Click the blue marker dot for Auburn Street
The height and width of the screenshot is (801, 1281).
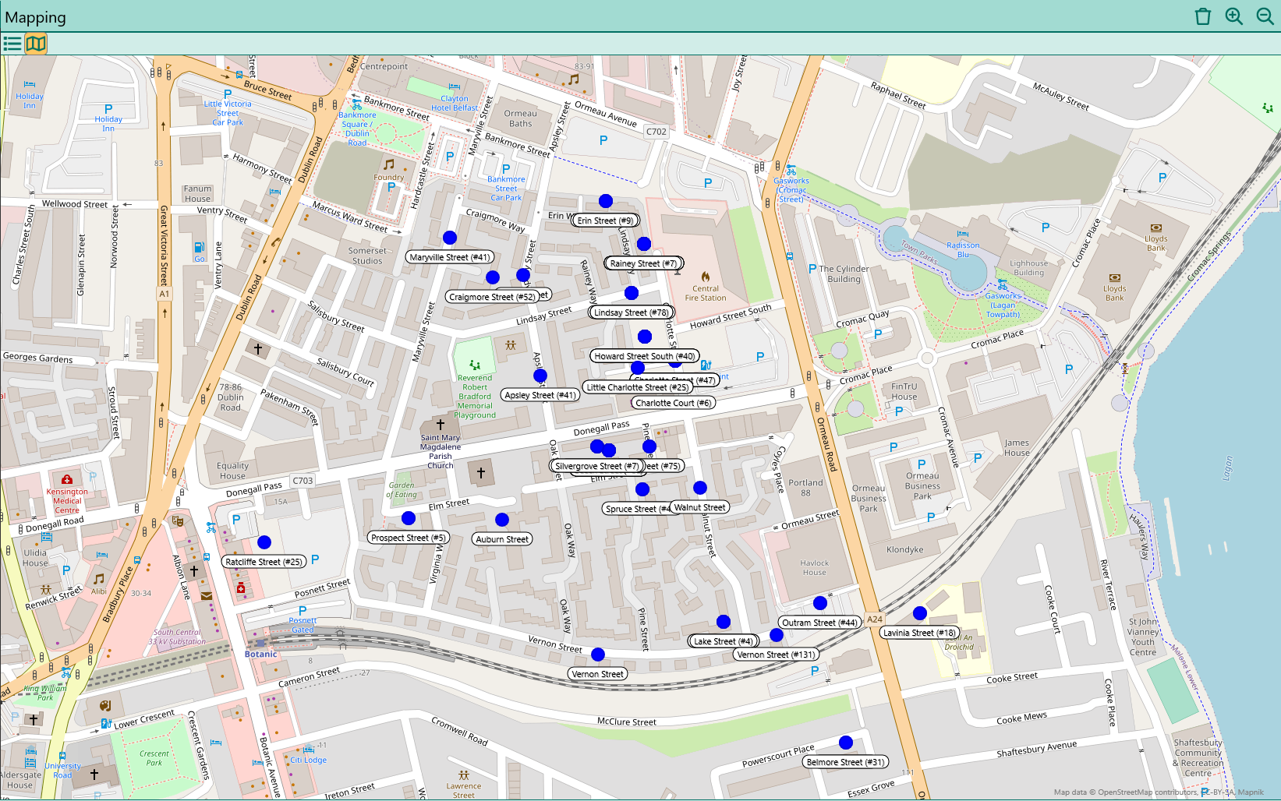click(x=502, y=520)
